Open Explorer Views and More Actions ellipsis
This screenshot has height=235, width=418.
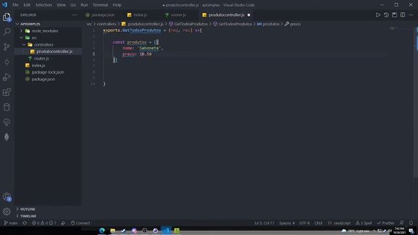74,15
